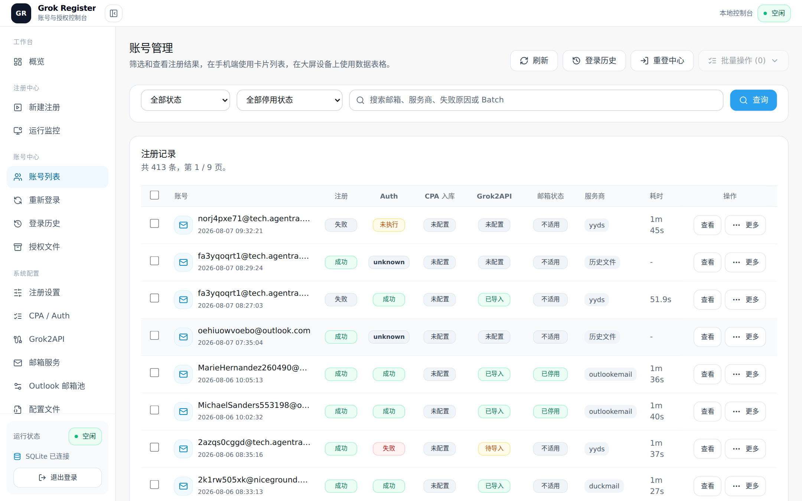
Task: Click the refresh icon inside 刷新 button
Action: click(x=524, y=61)
